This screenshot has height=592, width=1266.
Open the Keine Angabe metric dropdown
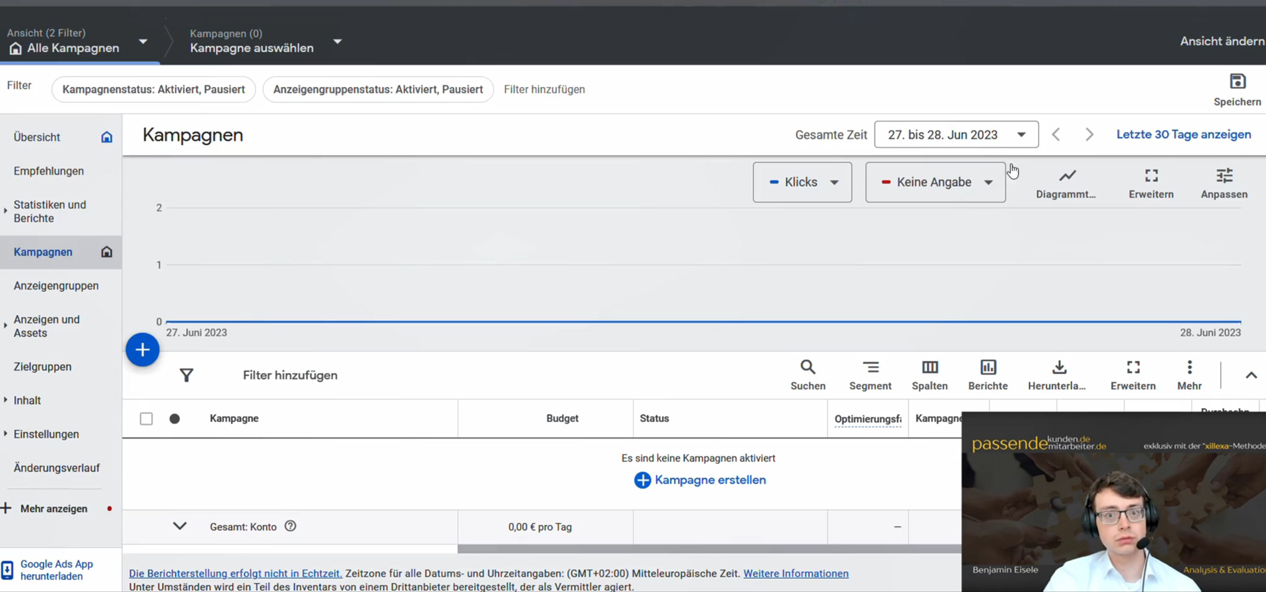(x=936, y=182)
